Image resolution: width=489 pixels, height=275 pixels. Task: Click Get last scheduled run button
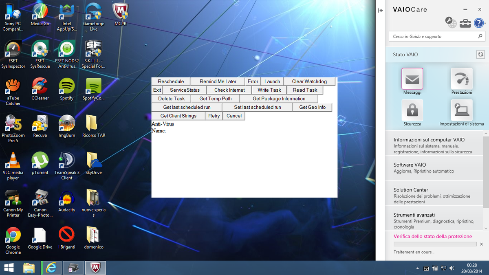pyautogui.click(x=187, y=107)
